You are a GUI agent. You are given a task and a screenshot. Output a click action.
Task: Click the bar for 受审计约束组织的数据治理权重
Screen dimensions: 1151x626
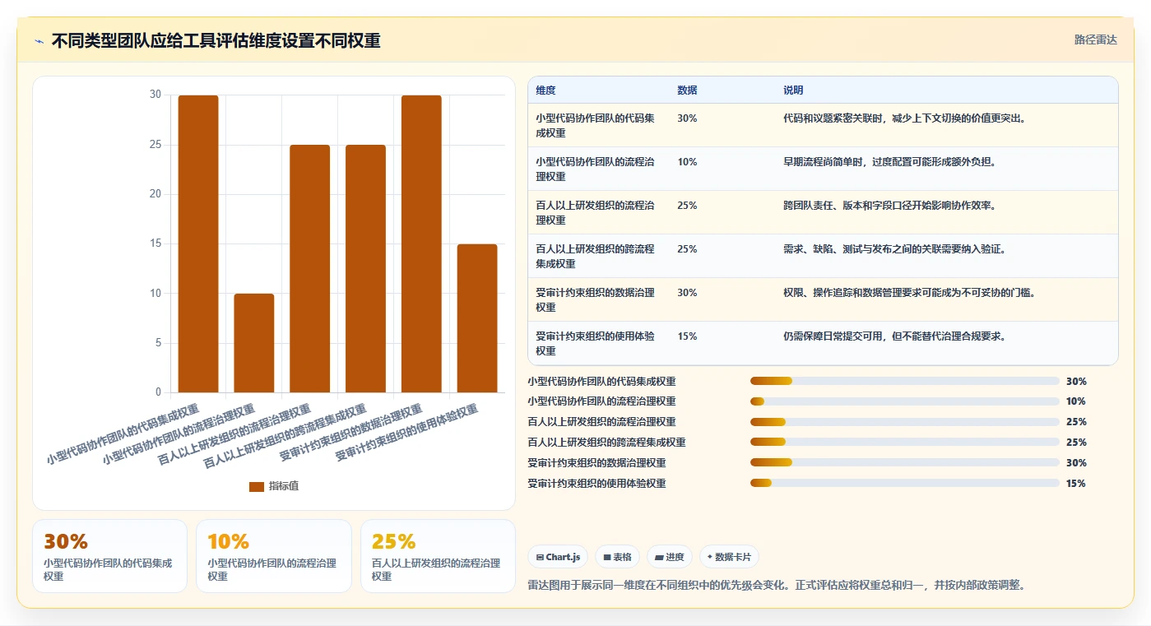[421, 243]
